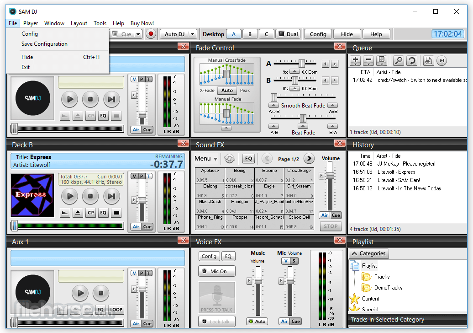Click the Queue play-next icon
The width and height of the screenshot is (473, 333).
coord(441,61)
